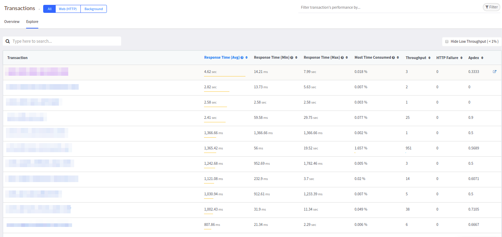Select the All transaction type
502x237 pixels.
click(49, 9)
